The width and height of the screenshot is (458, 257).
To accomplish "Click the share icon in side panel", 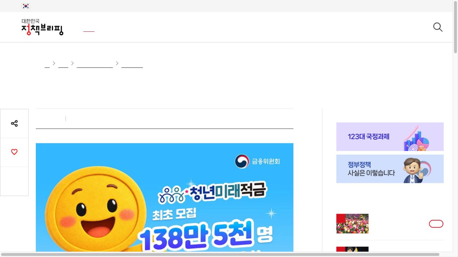I will click(14, 124).
